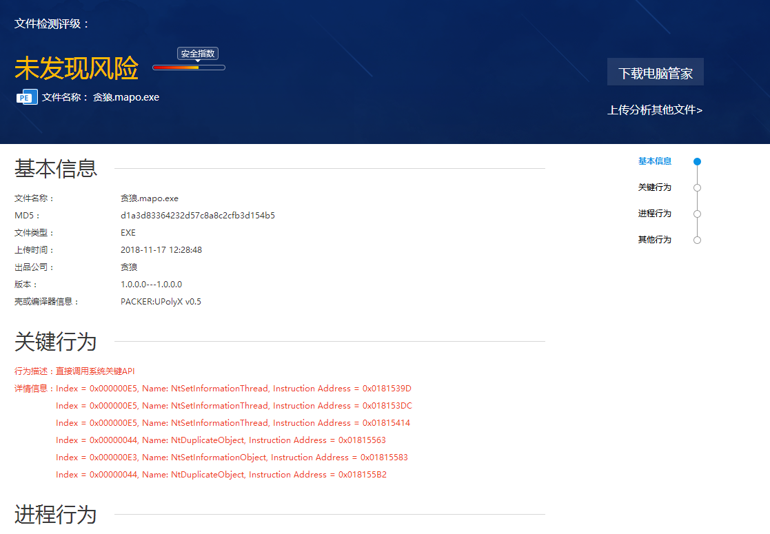Click the safety index gradient bar
Screen dimensions: 770x534
[x=188, y=68]
